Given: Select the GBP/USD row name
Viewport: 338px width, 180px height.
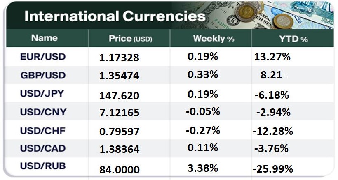Looking at the screenshot, I should click(42, 75).
